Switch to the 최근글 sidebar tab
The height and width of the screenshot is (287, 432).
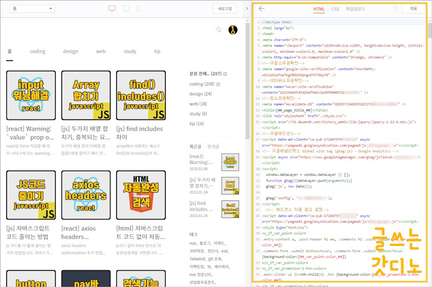pos(195,146)
